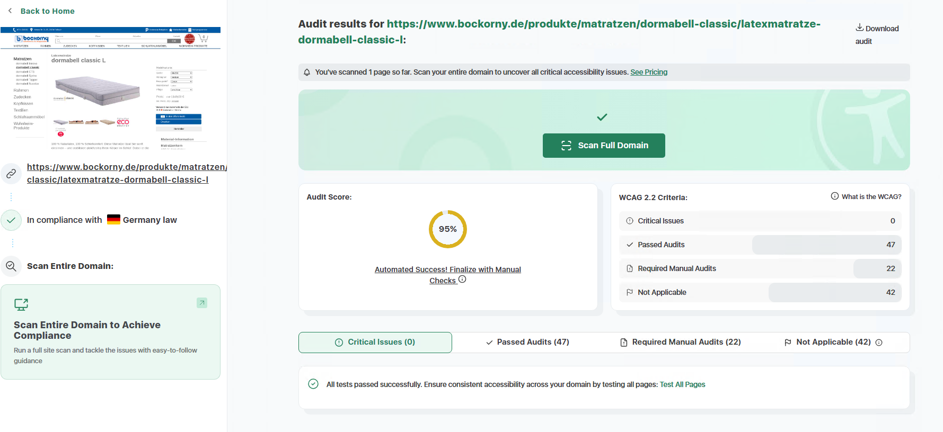The image size is (943, 432).
Task: Open the See Pricing link
Action: point(649,72)
